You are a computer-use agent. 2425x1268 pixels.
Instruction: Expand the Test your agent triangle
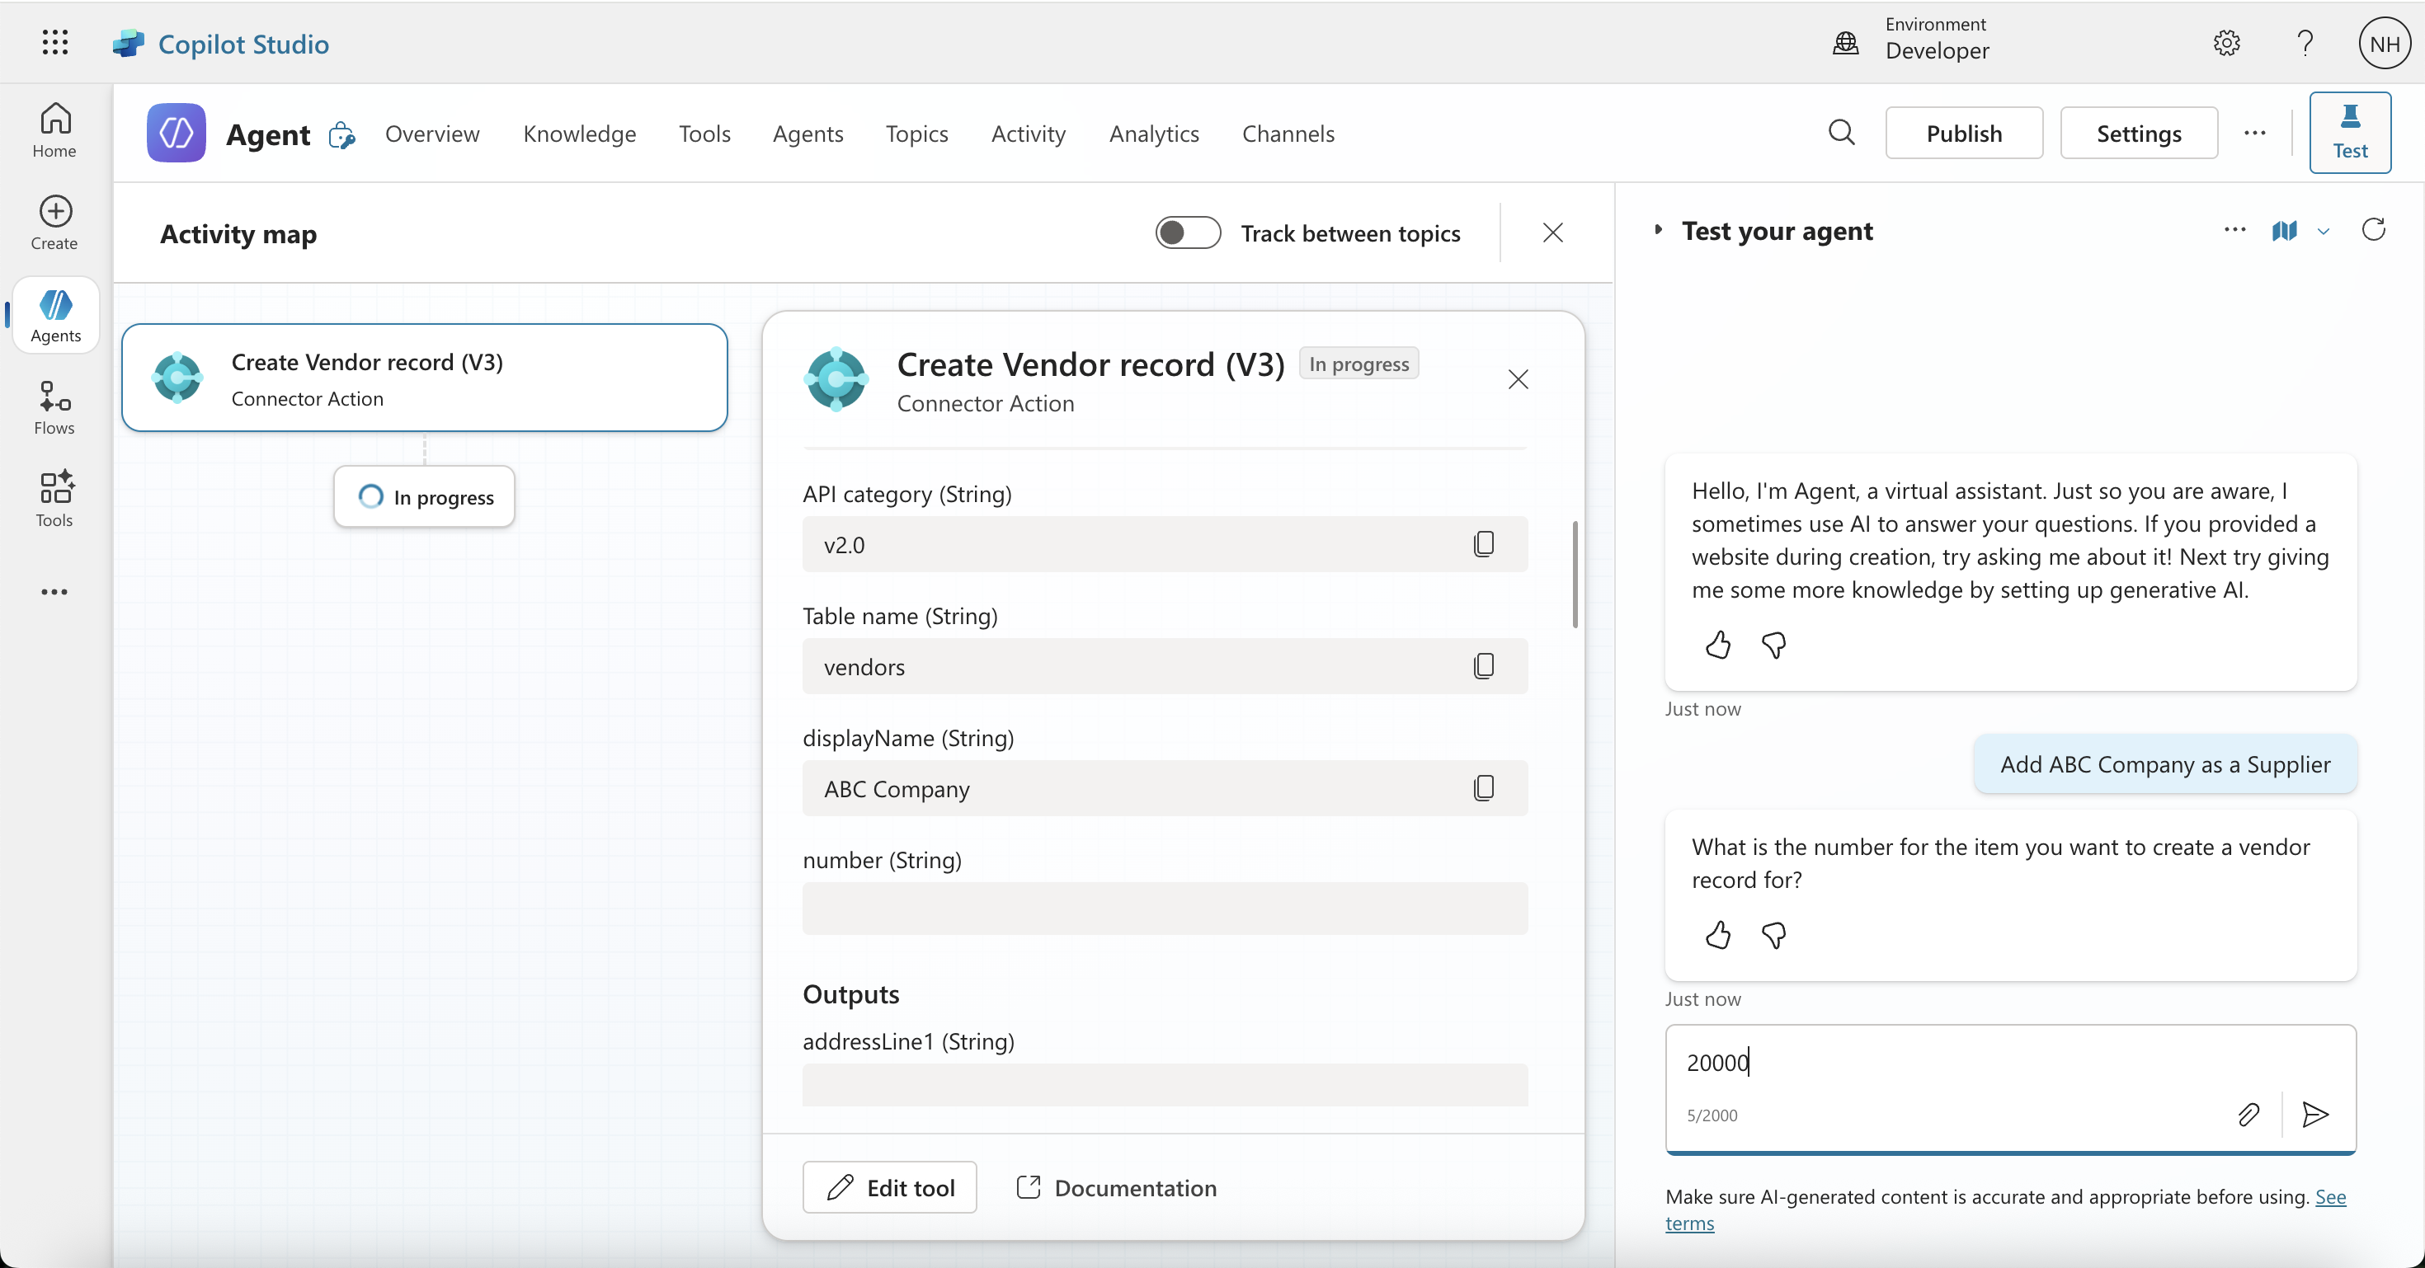[1659, 231]
